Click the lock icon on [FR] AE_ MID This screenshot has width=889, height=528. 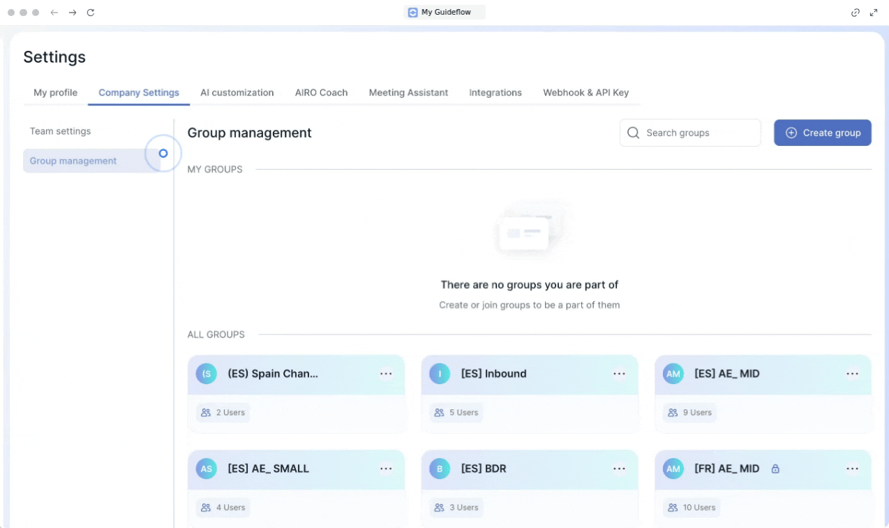click(x=775, y=469)
